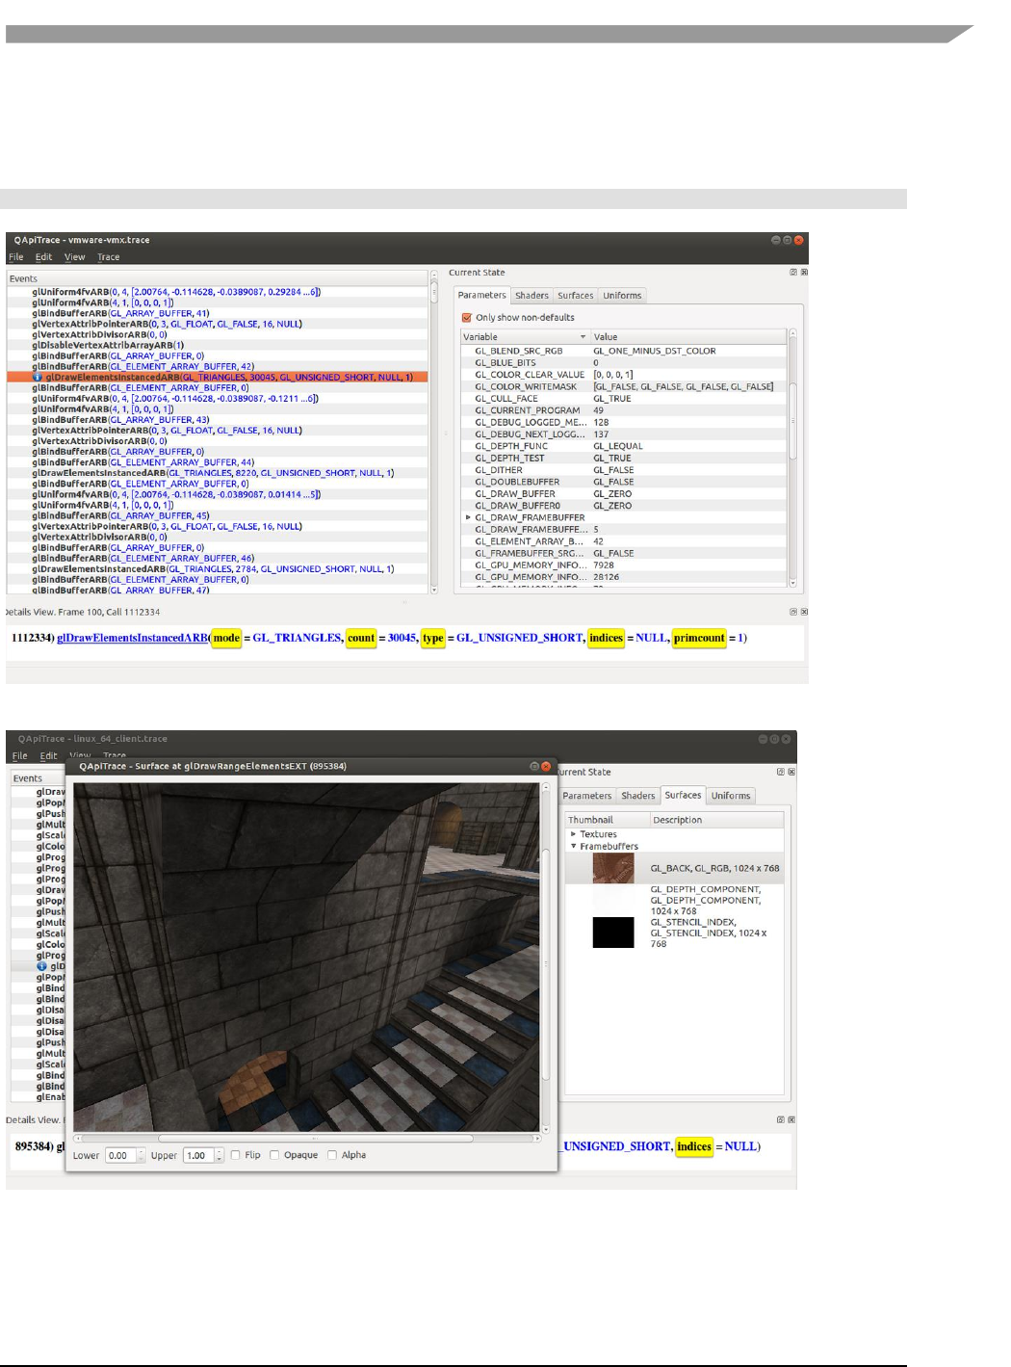Select glDrawElementsInstancedARB event with count 2784
Viewport: 1011px width, 1367px height.
coord(217,569)
